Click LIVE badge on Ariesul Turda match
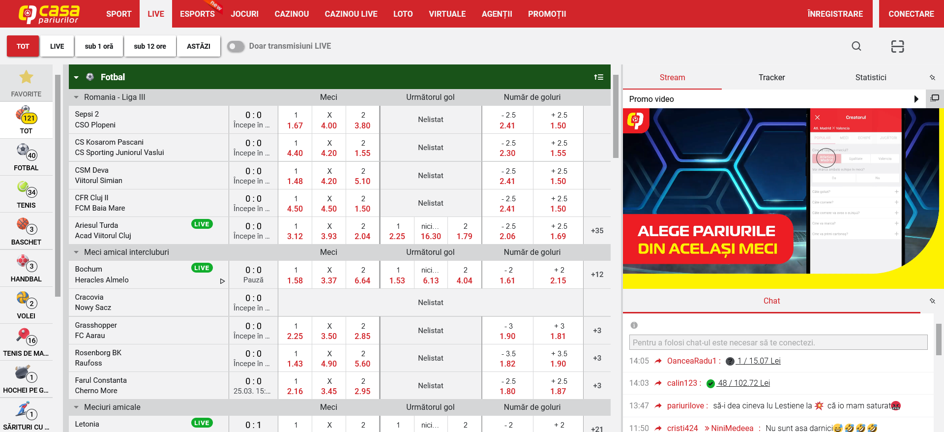Viewport: 944px width, 432px height. pos(202,224)
